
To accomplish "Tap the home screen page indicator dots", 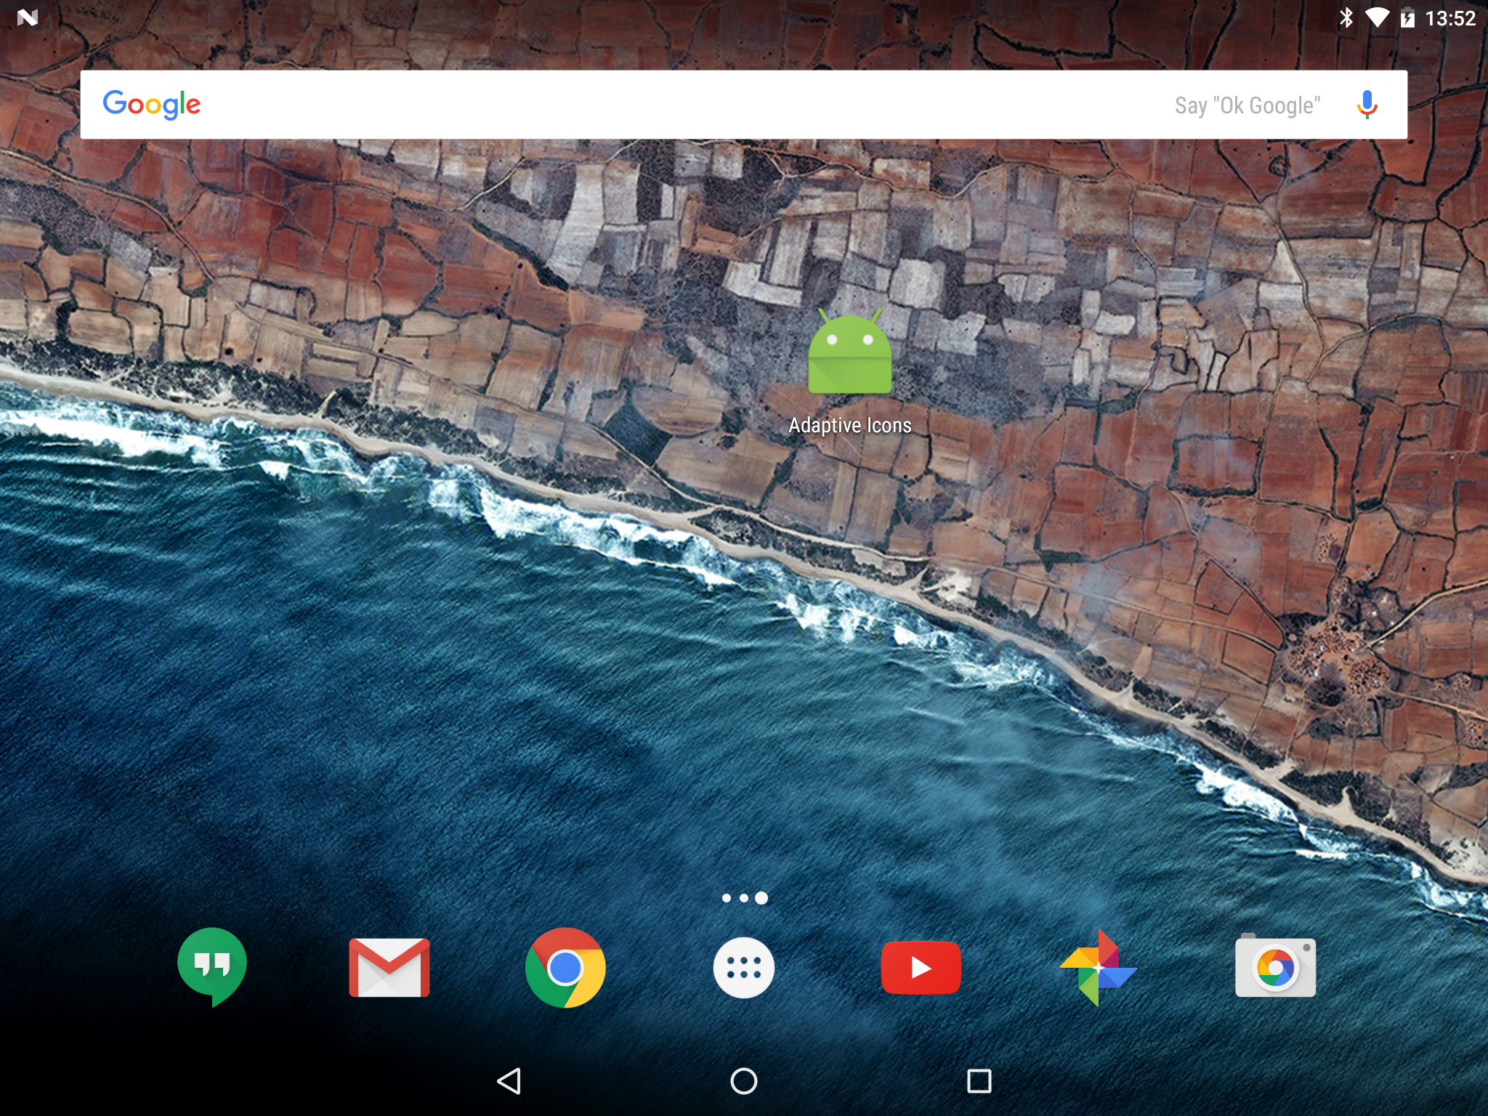I will tap(745, 898).
